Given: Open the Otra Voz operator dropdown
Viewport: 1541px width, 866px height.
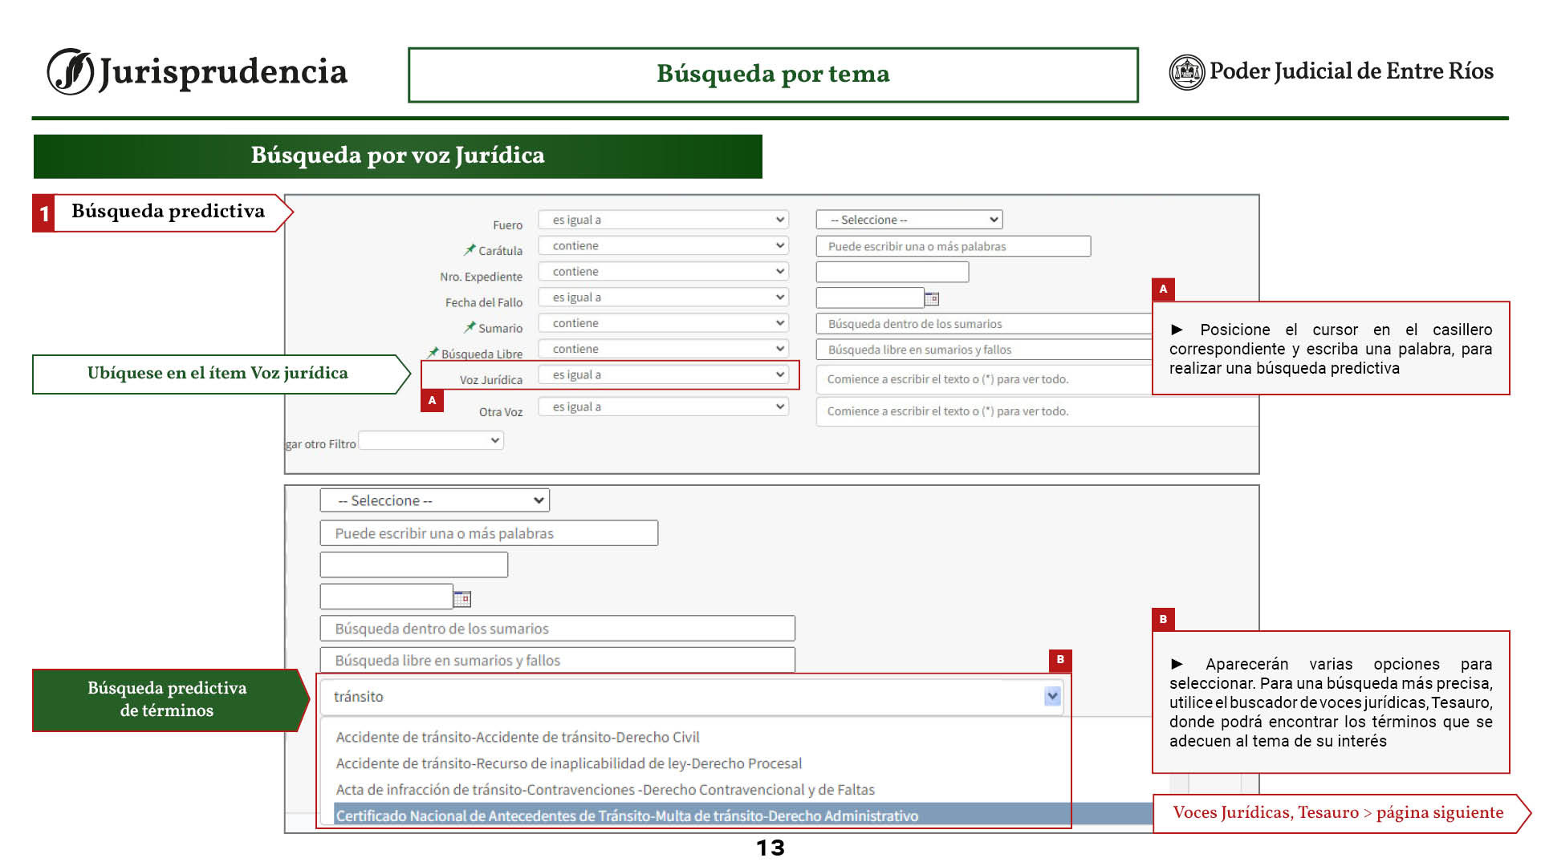Looking at the screenshot, I should pyautogui.click(x=663, y=407).
